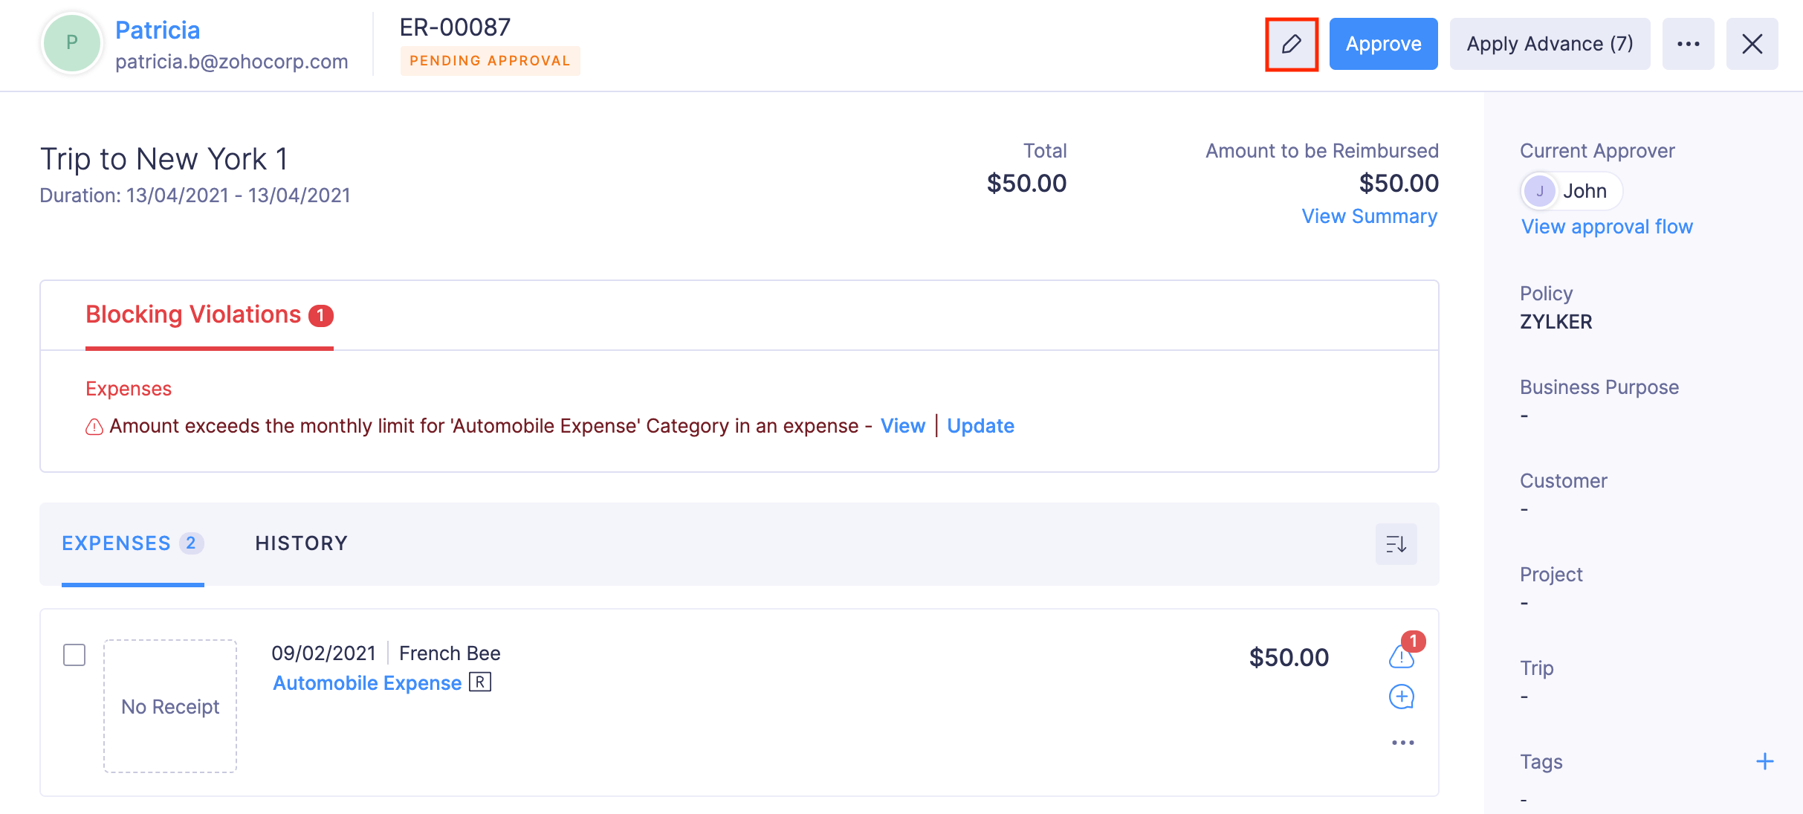Switch to the History tab

301,543
